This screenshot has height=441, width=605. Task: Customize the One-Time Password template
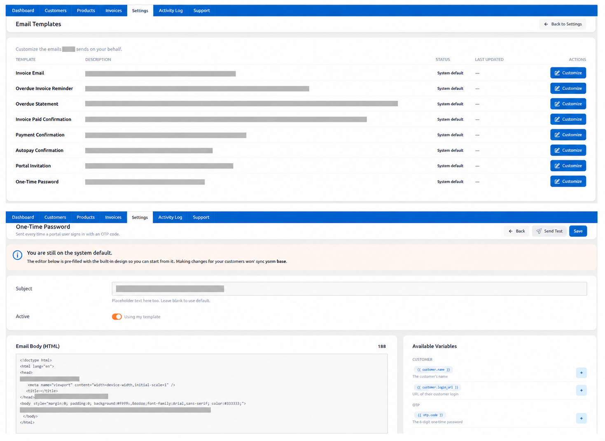pyautogui.click(x=568, y=181)
